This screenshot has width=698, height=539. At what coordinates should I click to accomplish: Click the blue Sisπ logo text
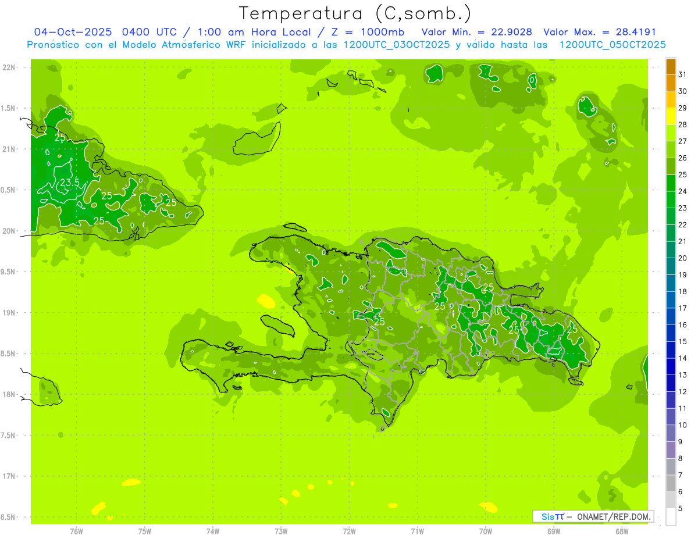(x=552, y=516)
